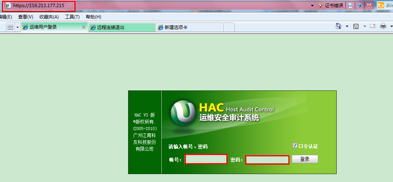The height and width of the screenshot is (182, 393).
Task: Click the Quick Tabs grid icon
Action: tap(10, 27)
